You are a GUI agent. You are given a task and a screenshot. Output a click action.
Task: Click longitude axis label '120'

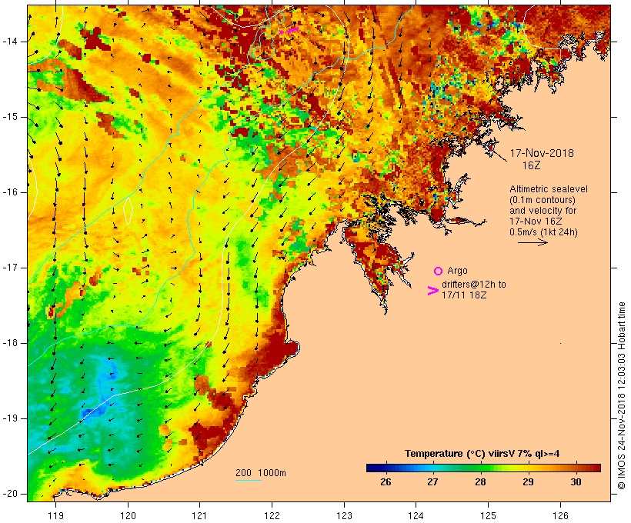pyautogui.click(x=128, y=515)
